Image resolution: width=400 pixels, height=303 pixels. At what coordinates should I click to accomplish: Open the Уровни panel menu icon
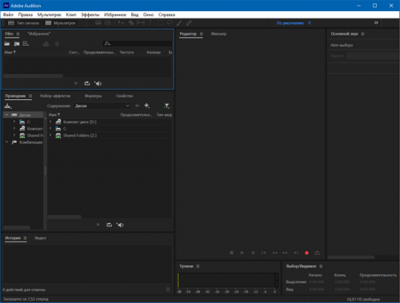[x=198, y=266]
